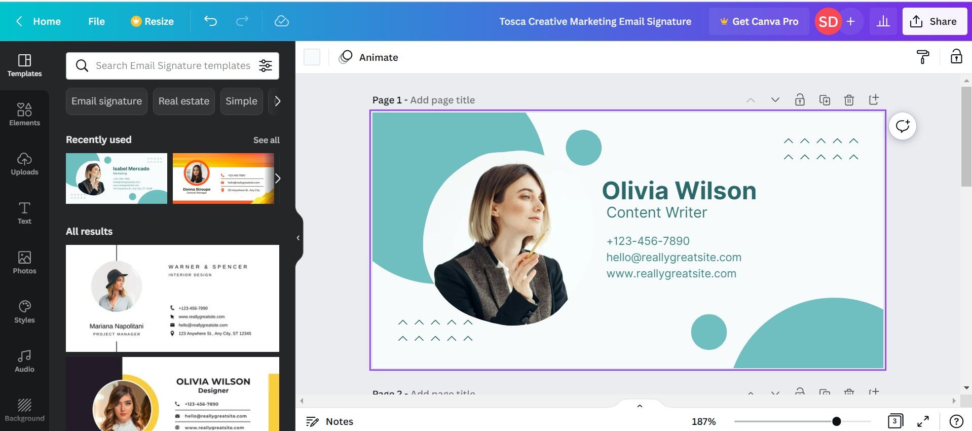The height and width of the screenshot is (431, 972).
Task: Select the Olivia Wilson name text
Action: tap(679, 191)
